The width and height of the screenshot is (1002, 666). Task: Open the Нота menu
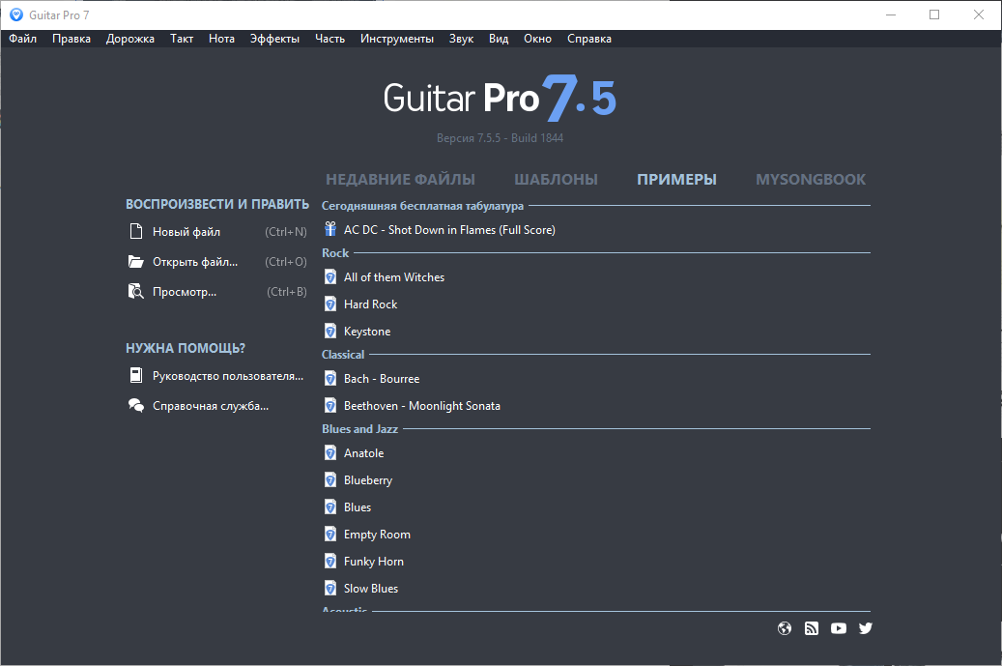point(221,39)
